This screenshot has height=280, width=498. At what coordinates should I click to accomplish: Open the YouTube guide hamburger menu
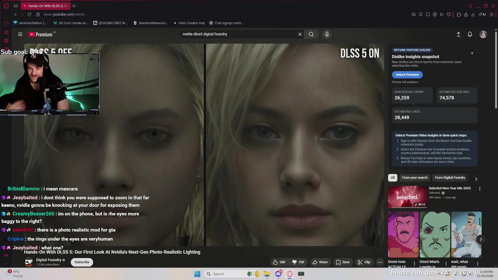point(20,34)
